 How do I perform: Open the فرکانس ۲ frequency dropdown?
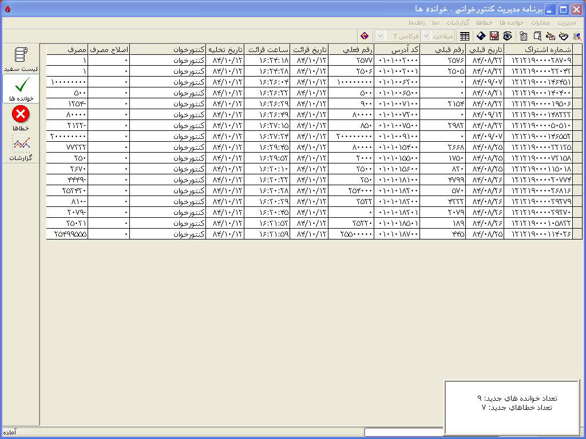(x=380, y=36)
